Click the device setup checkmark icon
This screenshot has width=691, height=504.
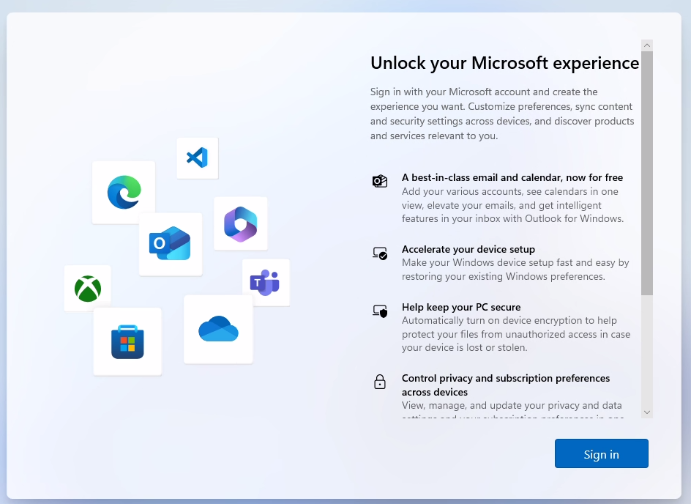(379, 253)
